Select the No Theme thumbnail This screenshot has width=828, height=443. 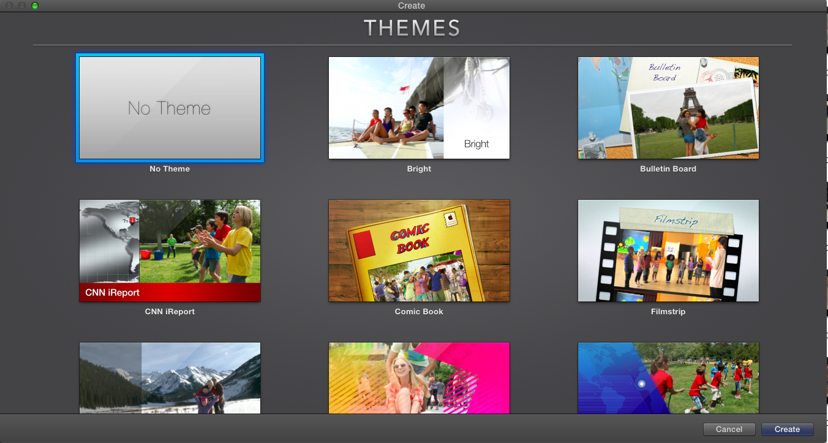170,108
